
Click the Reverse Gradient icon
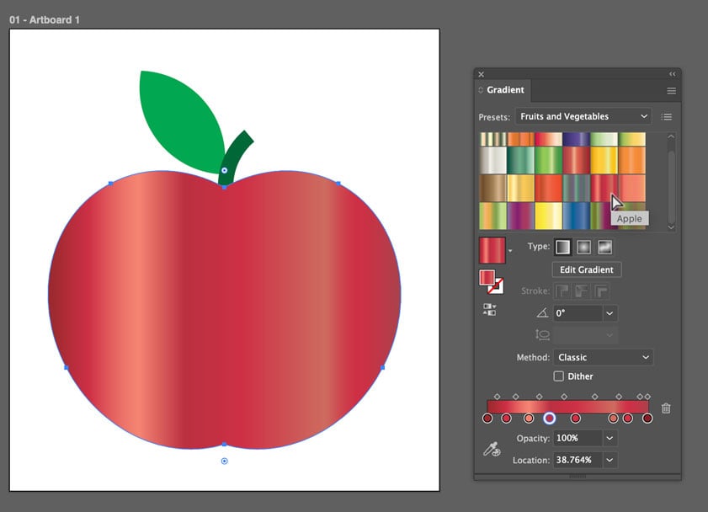click(489, 309)
